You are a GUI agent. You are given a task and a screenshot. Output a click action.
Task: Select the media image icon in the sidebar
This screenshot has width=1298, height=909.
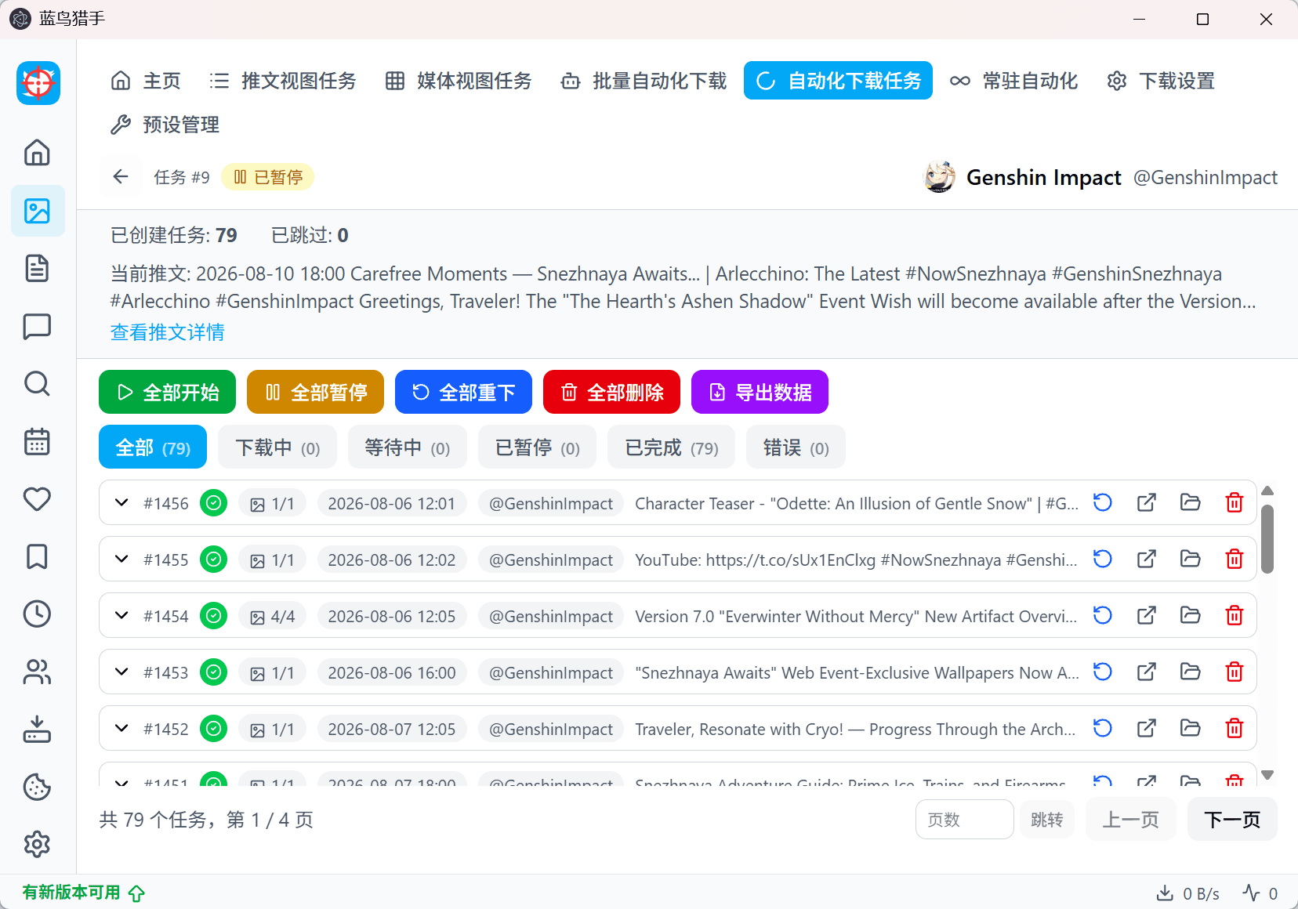point(37,211)
